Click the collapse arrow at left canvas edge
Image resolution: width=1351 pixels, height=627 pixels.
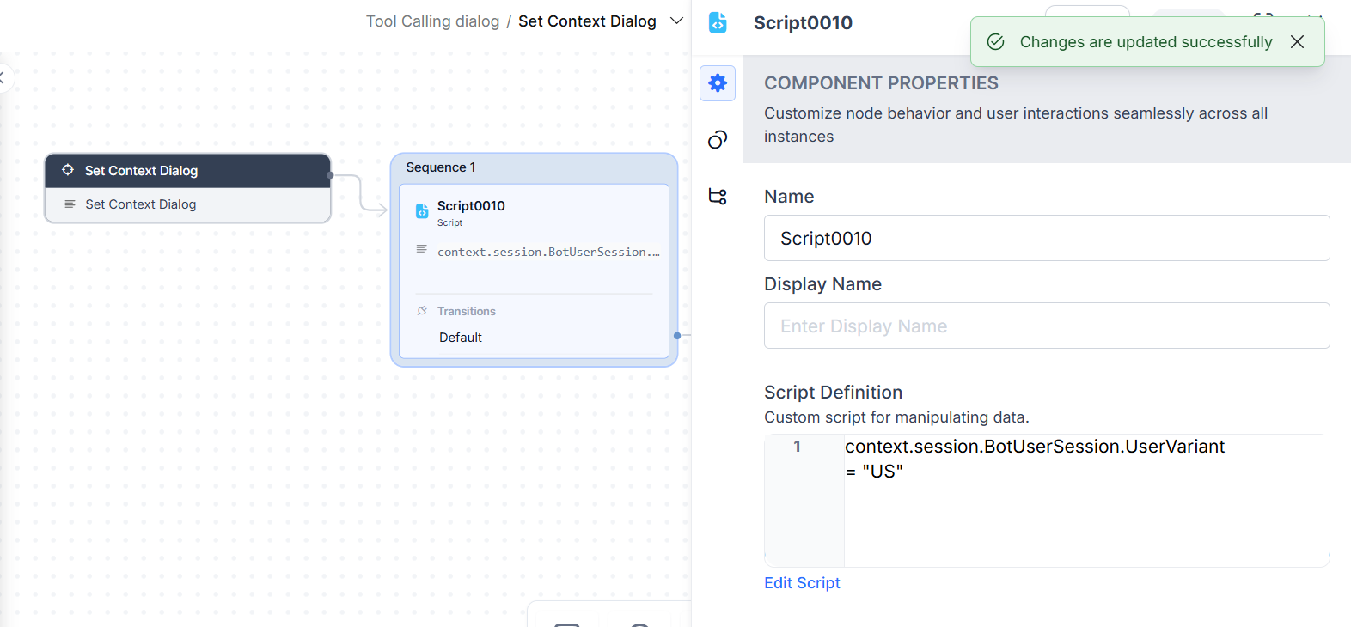pos(3,78)
